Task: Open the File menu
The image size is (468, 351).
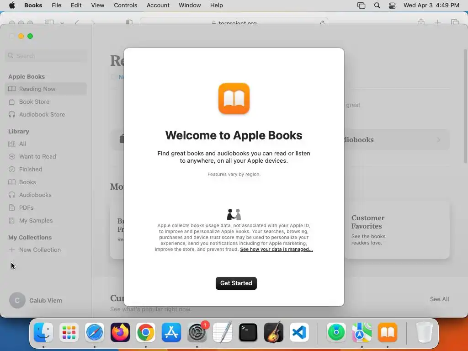Action: tap(56, 5)
